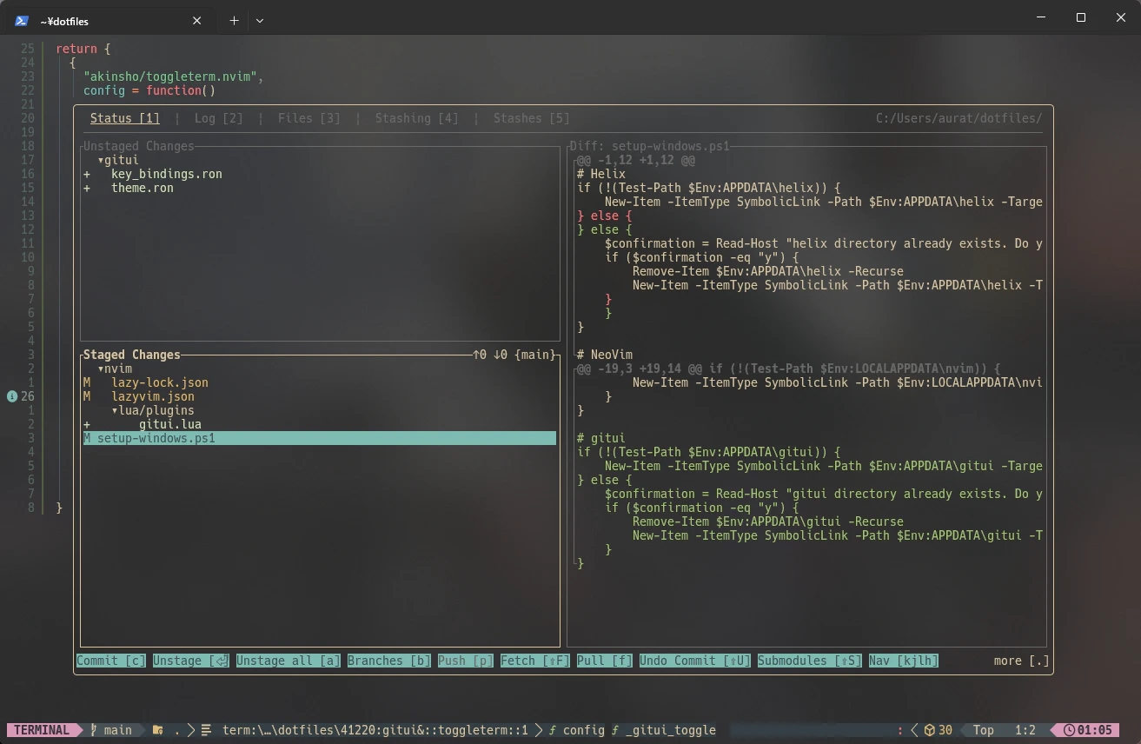This screenshot has width=1141, height=744.
Task: Switch to the Files [3] tab
Action: (x=309, y=118)
